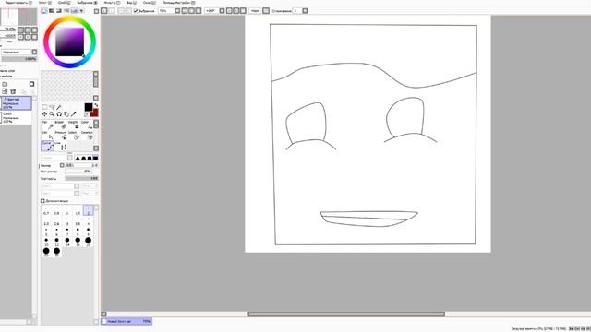Select brush size 0.7
The image size is (591, 332).
pos(46,211)
